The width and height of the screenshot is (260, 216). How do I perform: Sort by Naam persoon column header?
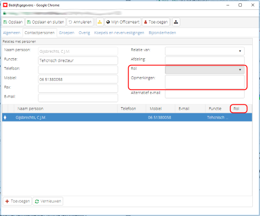click(x=65, y=109)
